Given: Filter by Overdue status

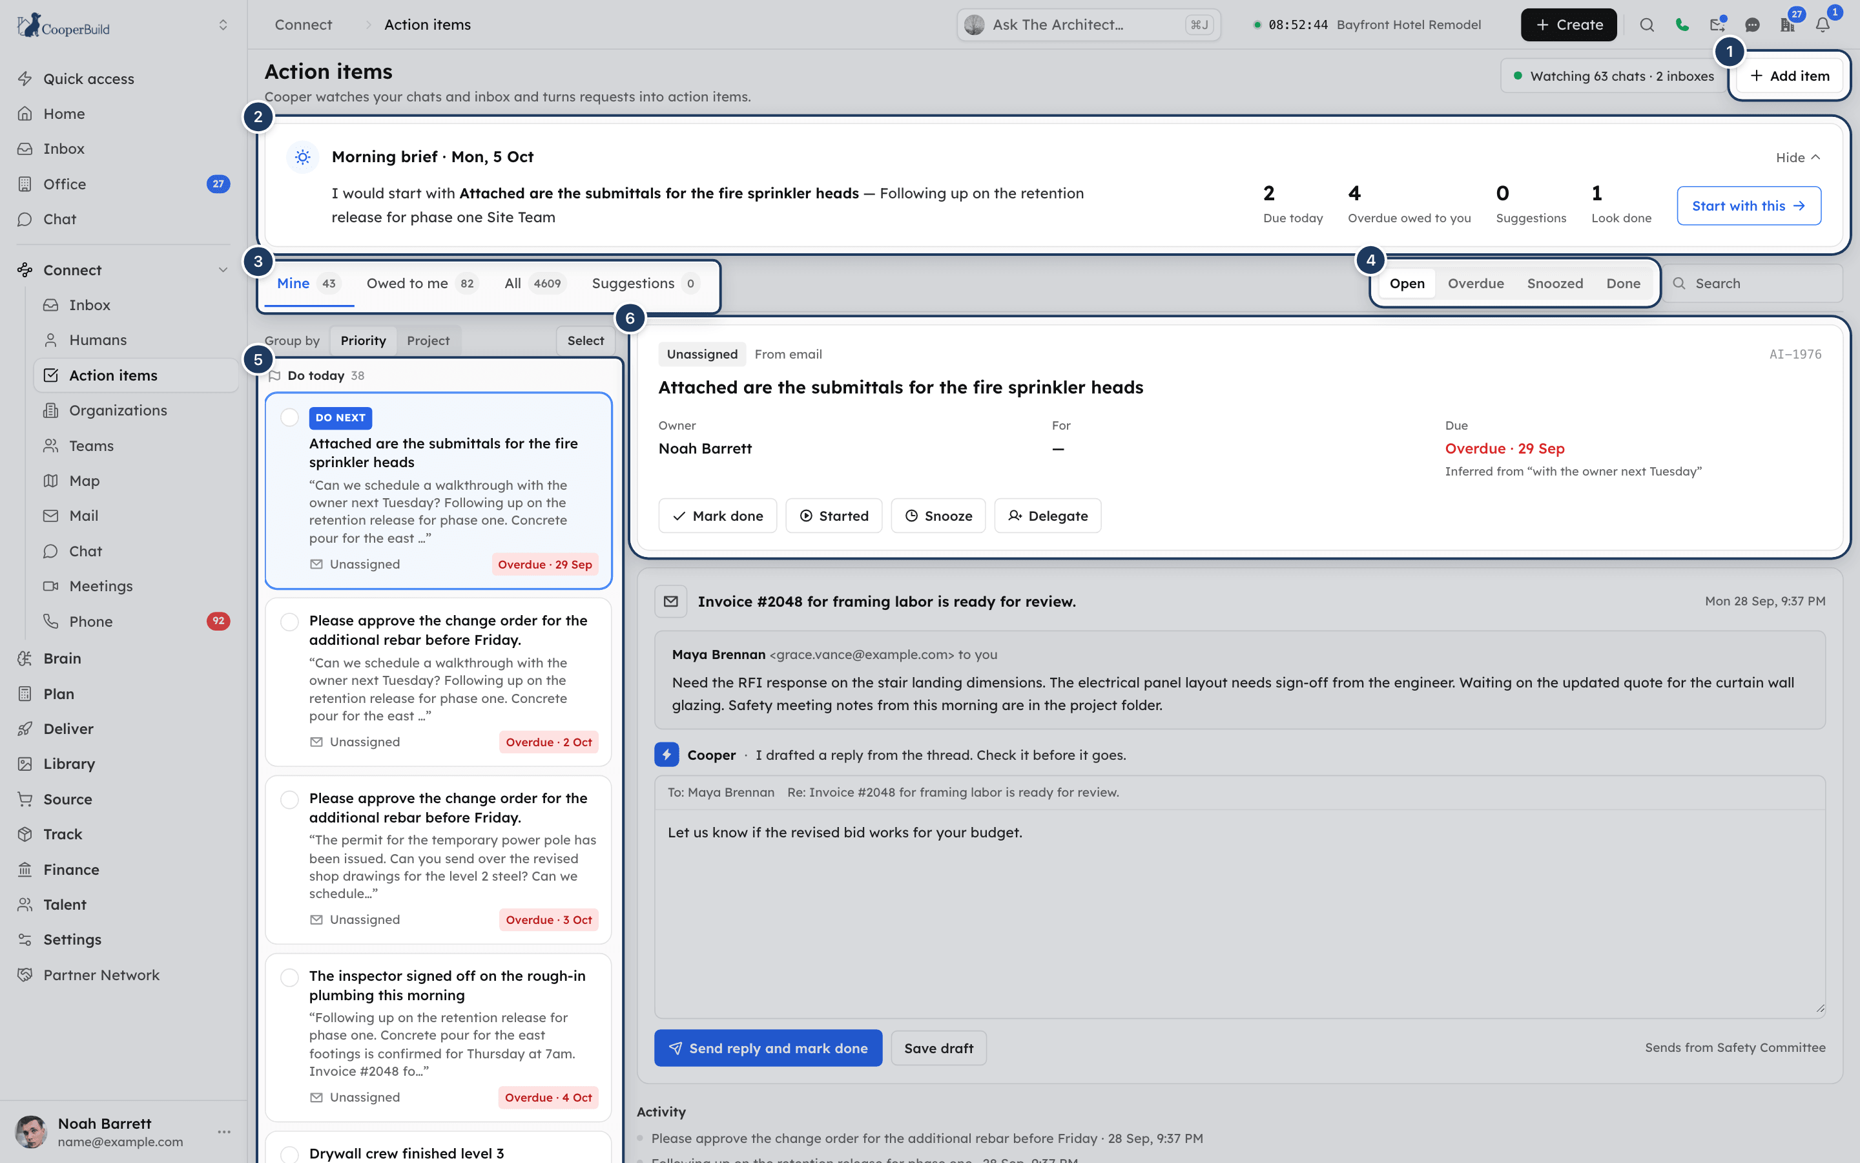Looking at the screenshot, I should tap(1475, 283).
